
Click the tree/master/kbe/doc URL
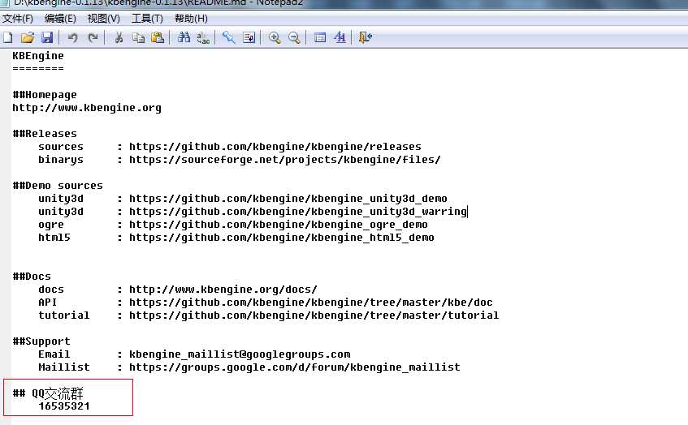pos(310,303)
